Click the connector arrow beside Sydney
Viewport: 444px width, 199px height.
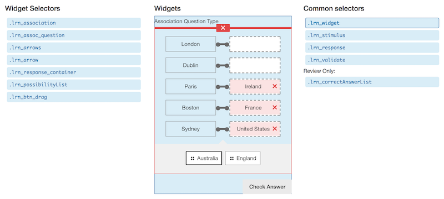pos(223,129)
